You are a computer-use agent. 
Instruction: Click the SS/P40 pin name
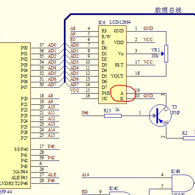point(21,149)
